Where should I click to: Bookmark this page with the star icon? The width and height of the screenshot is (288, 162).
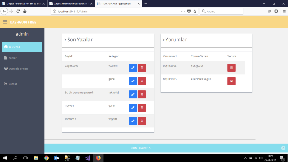pos(195,11)
